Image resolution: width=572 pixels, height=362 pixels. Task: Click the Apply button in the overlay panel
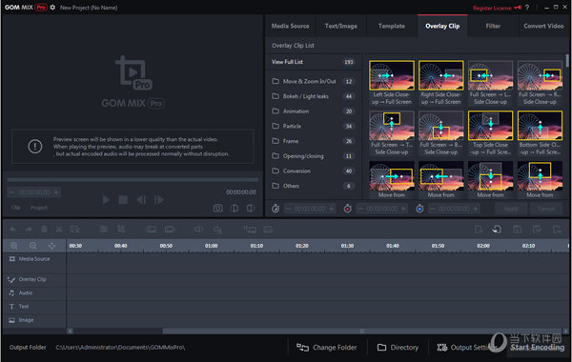pyautogui.click(x=511, y=209)
